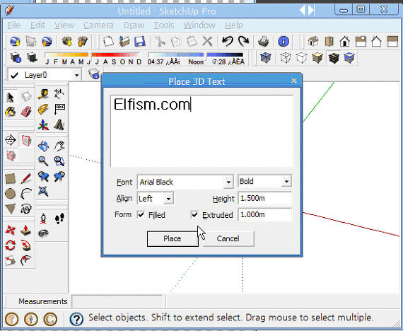Open the Tools menu
This screenshot has width=403, height=331.
pos(164,25)
